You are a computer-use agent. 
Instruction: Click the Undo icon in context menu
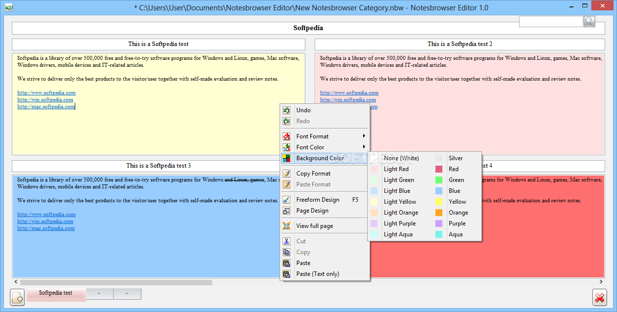click(x=286, y=110)
